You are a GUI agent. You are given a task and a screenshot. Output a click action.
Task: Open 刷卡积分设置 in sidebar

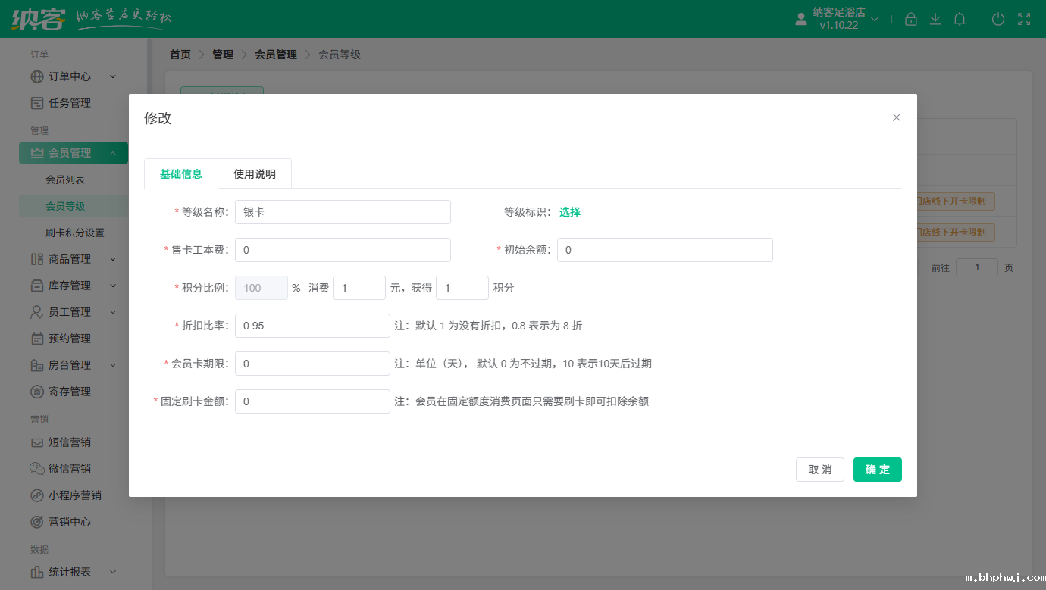pos(75,233)
